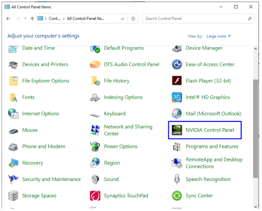Open Speech Recognition microphone icon
The height and width of the screenshot is (211, 262).
pos(177,179)
